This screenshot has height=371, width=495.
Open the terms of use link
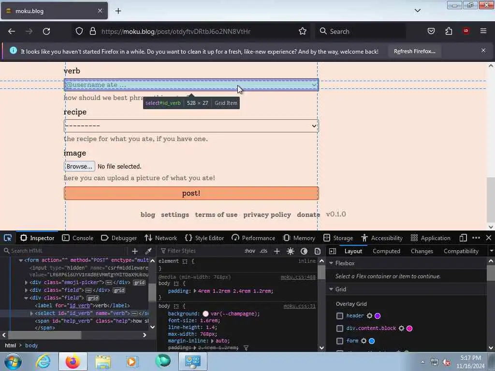pos(216,214)
